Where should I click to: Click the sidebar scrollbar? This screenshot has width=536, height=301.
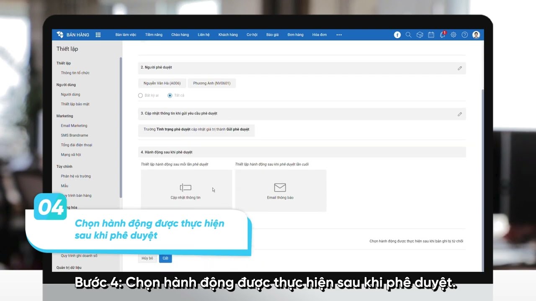(121, 128)
